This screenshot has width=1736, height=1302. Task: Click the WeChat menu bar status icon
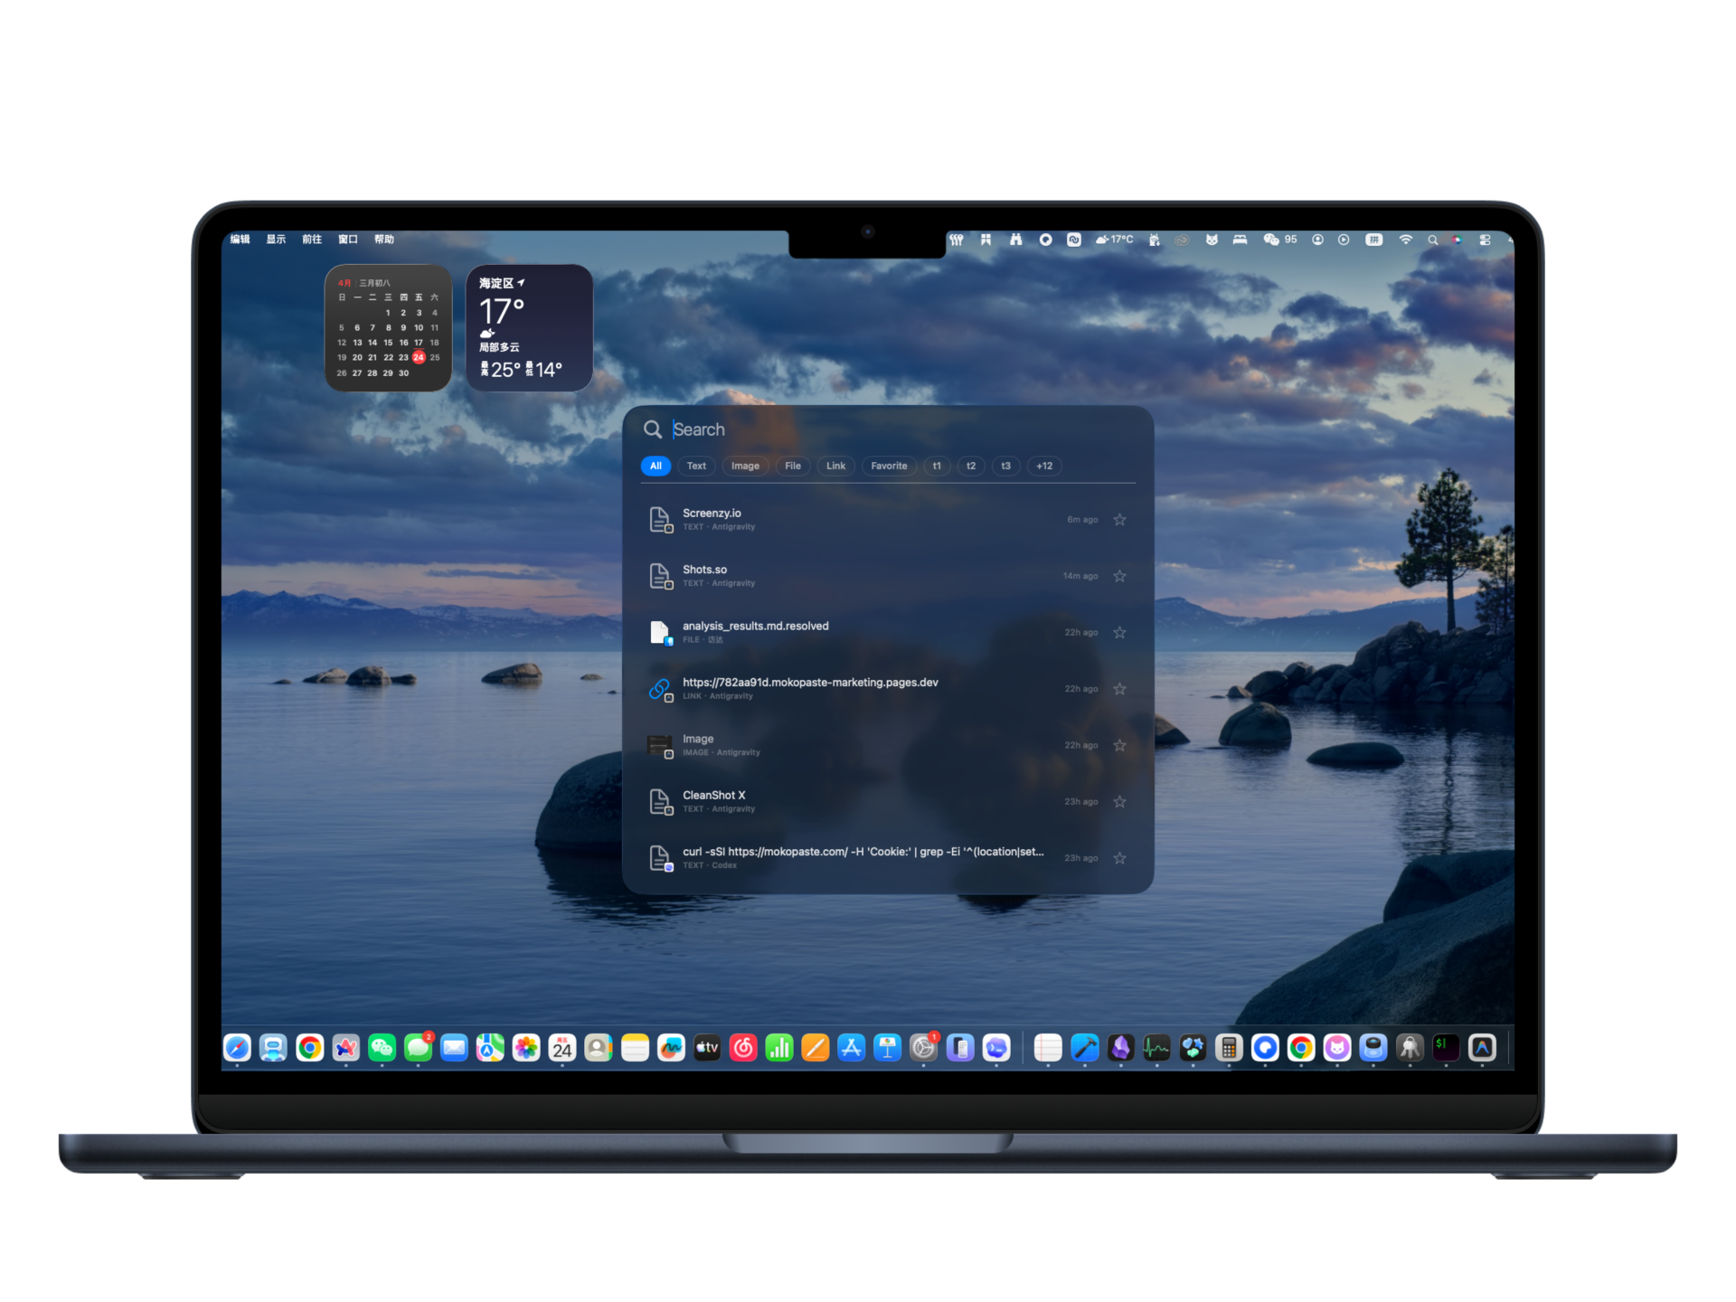(1272, 240)
